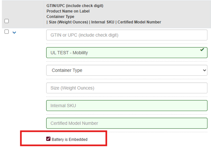Select the Certified Model Number input
Screen dimensions: 211x154
[126, 123]
